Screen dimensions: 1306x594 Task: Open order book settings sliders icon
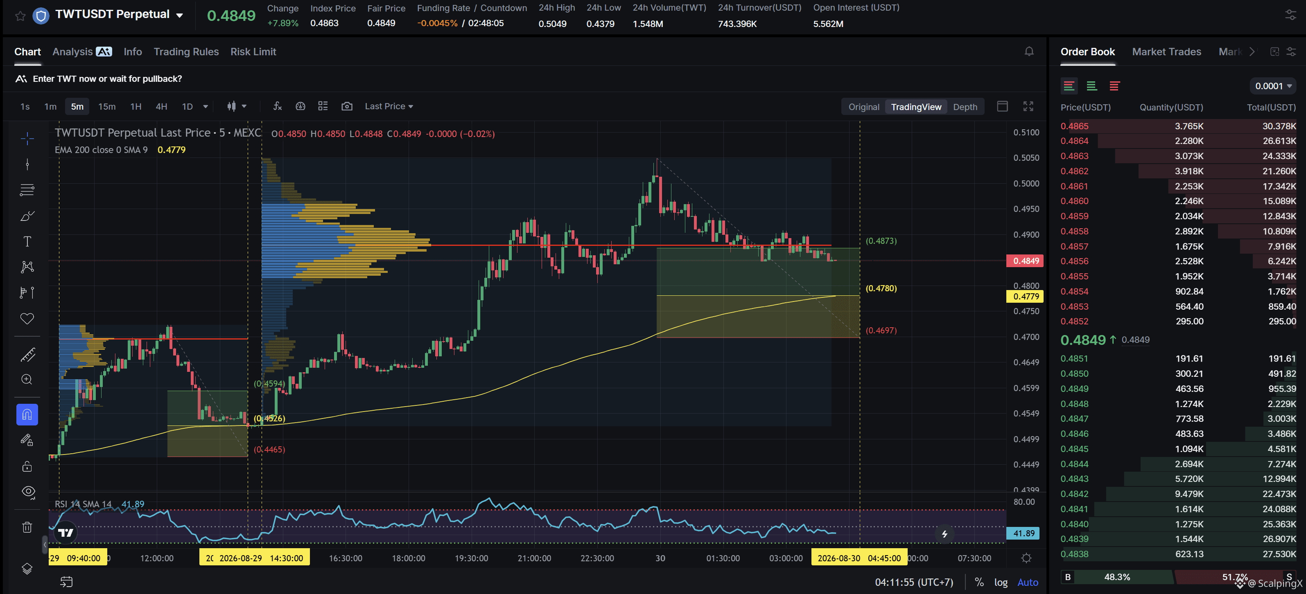click(1291, 52)
